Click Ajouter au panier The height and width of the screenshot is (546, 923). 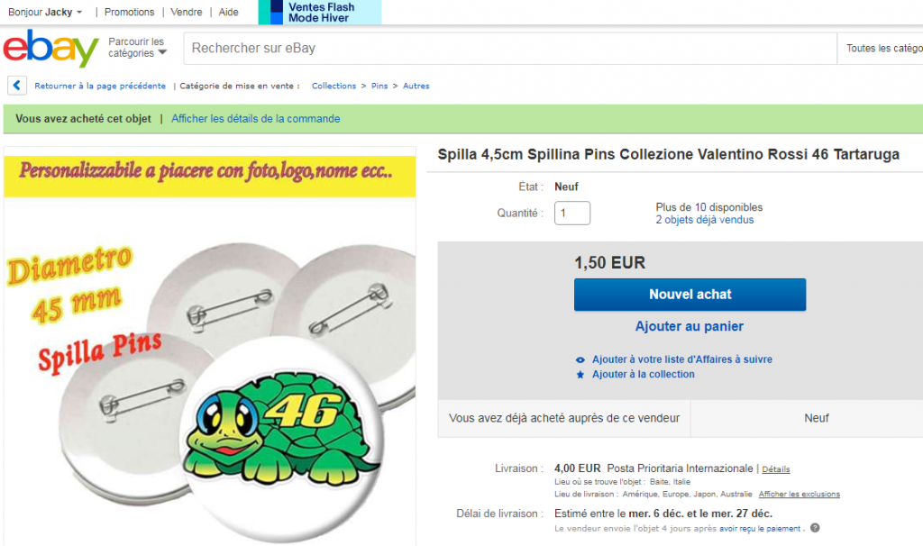690,326
